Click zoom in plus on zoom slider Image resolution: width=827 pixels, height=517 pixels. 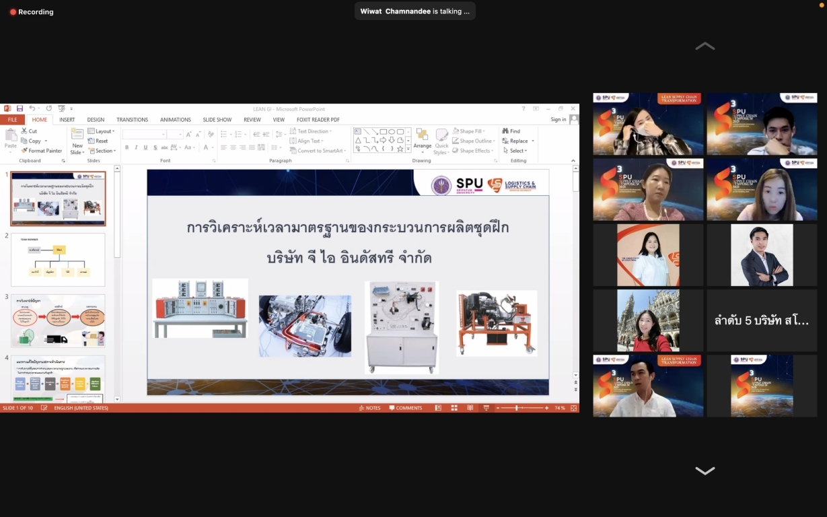[547, 408]
